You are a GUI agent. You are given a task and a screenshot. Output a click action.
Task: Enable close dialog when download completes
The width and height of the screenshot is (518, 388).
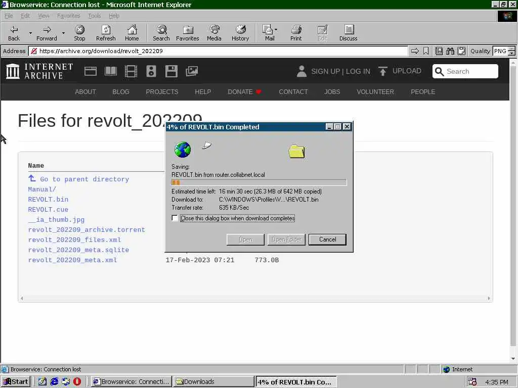point(175,218)
